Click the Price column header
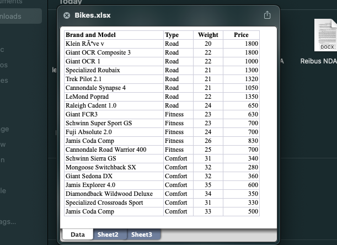The width and height of the screenshot is (337, 245). tap(241, 35)
